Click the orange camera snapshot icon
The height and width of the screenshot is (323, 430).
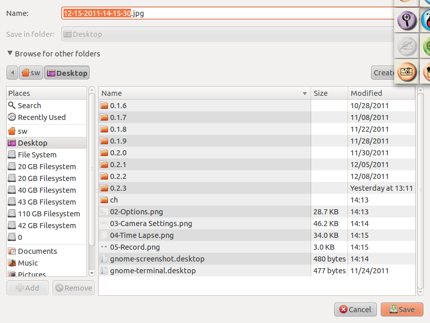406,72
